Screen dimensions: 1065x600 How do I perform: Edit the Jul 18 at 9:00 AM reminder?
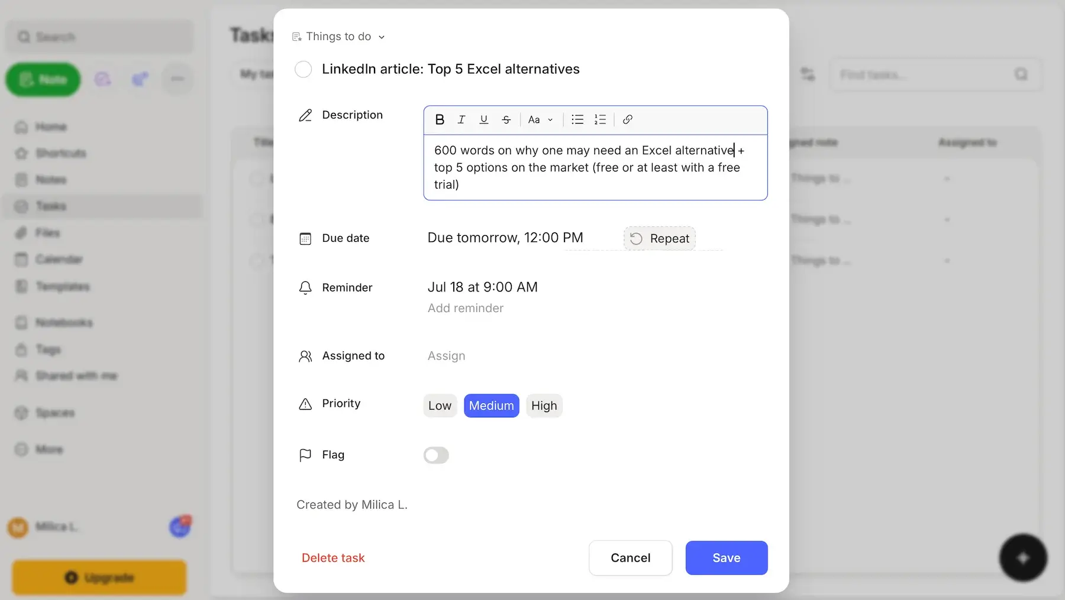tap(483, 287)
